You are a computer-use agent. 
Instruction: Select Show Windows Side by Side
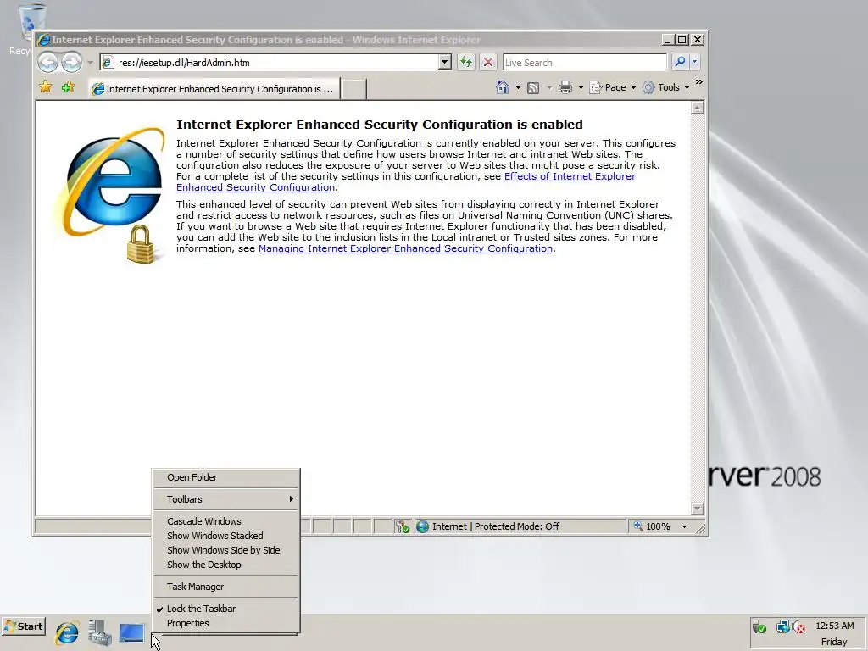pos(225,550)
